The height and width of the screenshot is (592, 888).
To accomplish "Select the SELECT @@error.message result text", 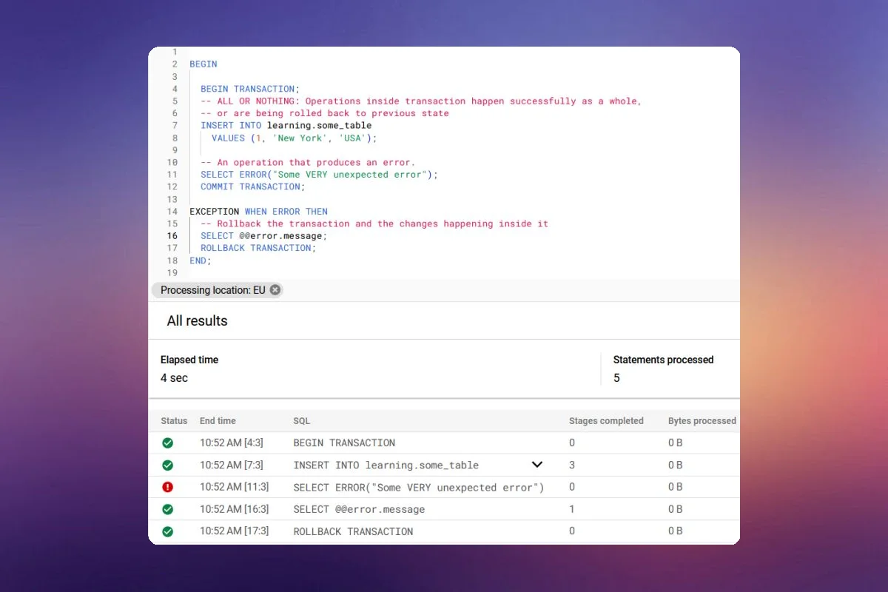I will coord(359,509).
